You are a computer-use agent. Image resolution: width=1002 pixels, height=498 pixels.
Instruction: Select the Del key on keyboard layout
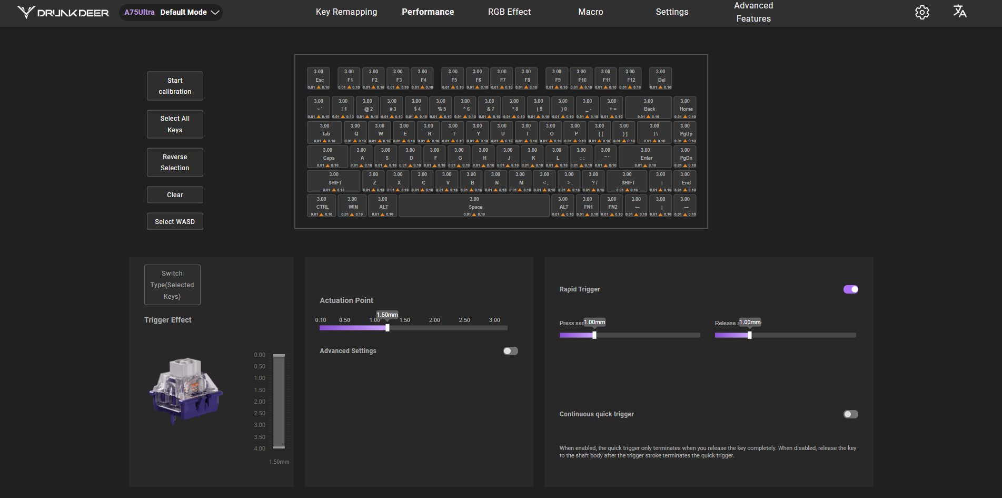(x=660, y=79)
